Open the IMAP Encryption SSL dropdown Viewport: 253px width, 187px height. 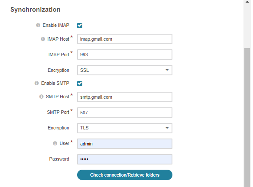coord(125,70)
